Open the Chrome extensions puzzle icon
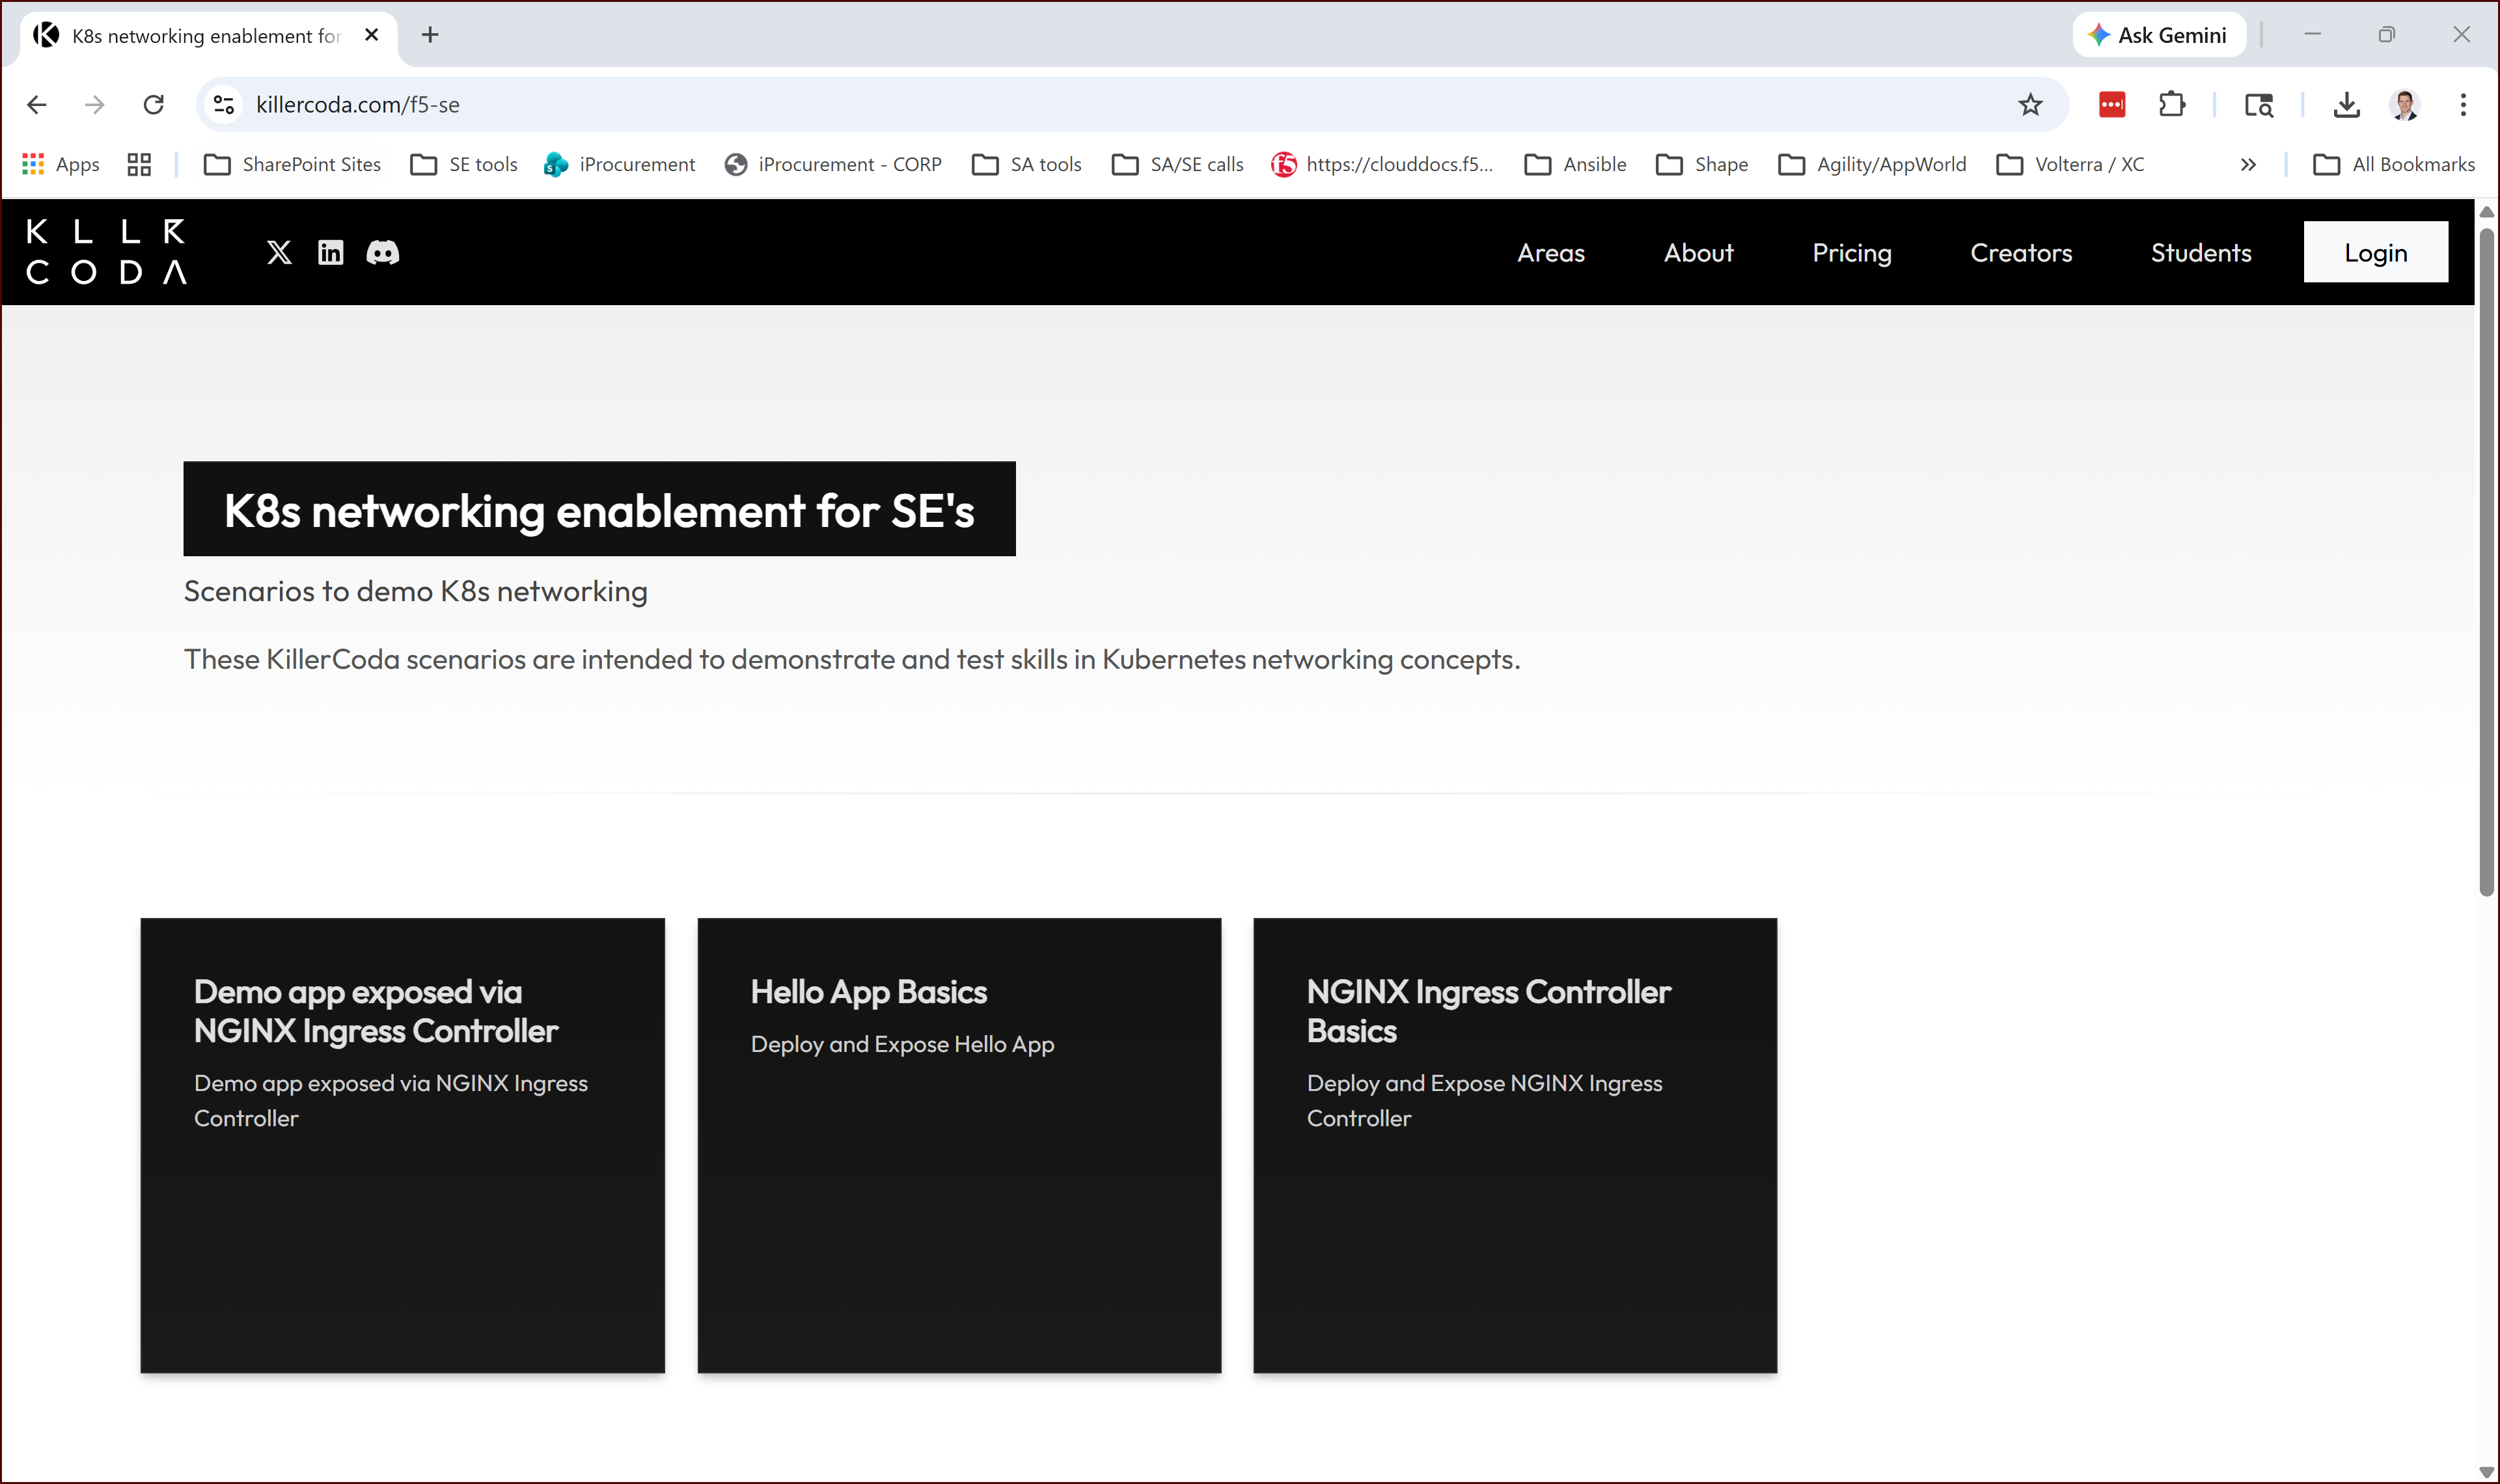Image resolution: width=2500 pixels, height=1484 pixels. (x=2171, y=105)
